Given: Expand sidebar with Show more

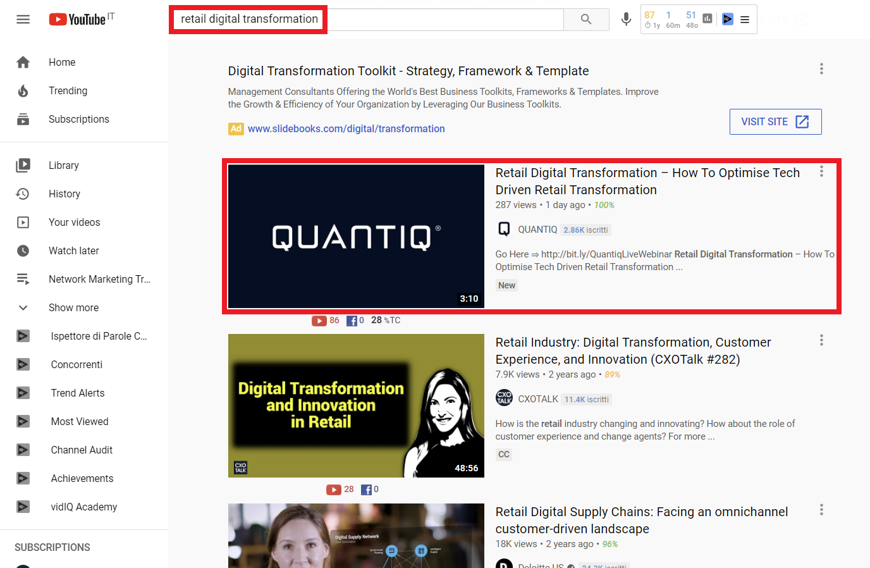Looking at the screenshot, I should (84, 307).
